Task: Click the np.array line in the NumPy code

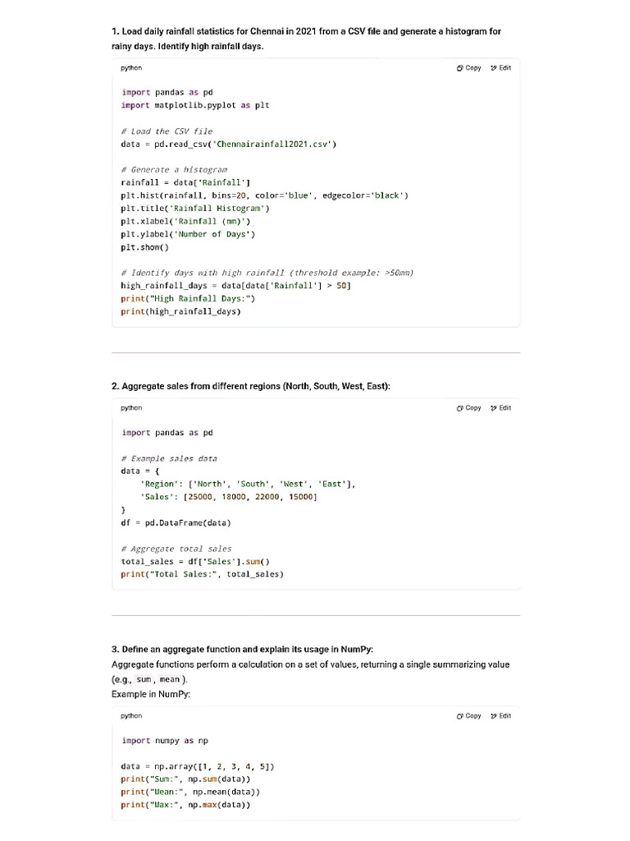Action: (x=198, y=766)
